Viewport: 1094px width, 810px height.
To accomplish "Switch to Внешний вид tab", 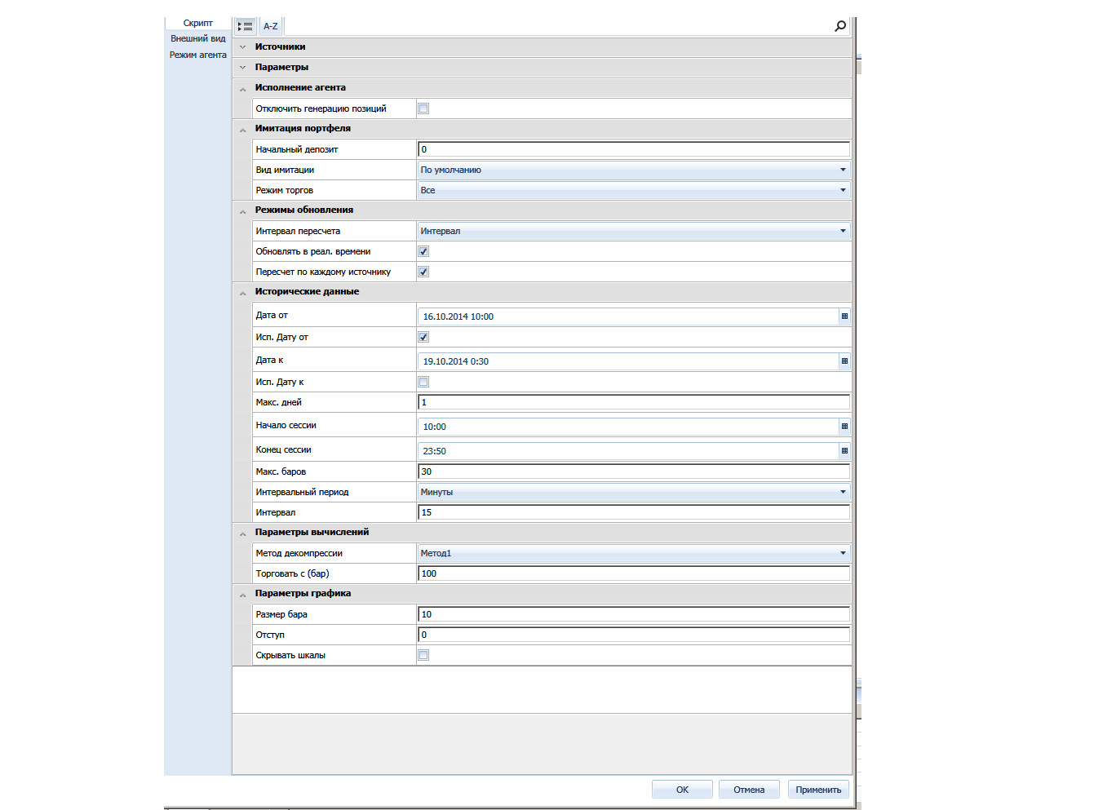I will click(x=197, y=38).
